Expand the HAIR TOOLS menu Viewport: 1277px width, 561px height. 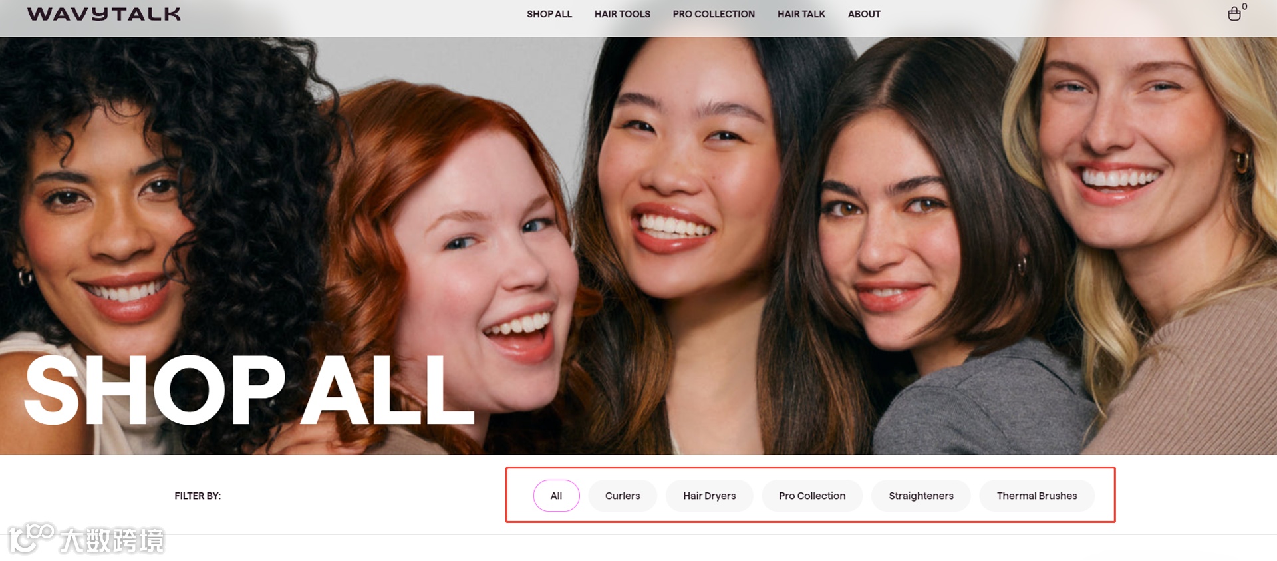(623, 14)
